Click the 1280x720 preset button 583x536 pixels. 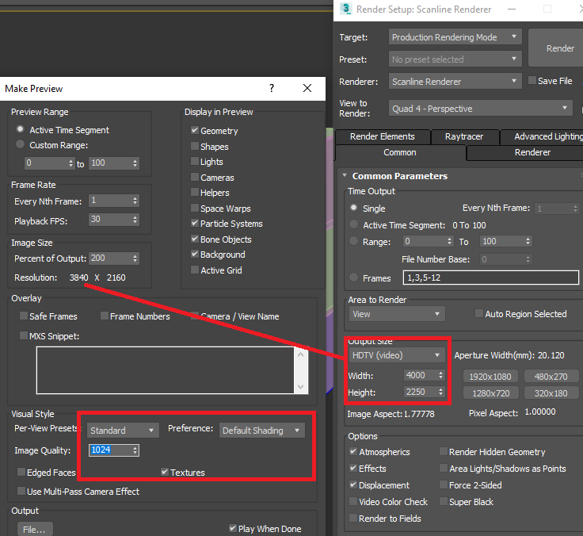490,393
